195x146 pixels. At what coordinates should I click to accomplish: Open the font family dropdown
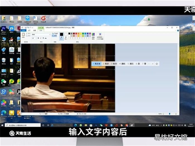click(x=50, y=34)
